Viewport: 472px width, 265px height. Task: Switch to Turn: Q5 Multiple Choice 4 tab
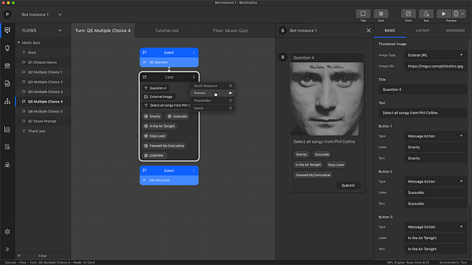point(103,31)
